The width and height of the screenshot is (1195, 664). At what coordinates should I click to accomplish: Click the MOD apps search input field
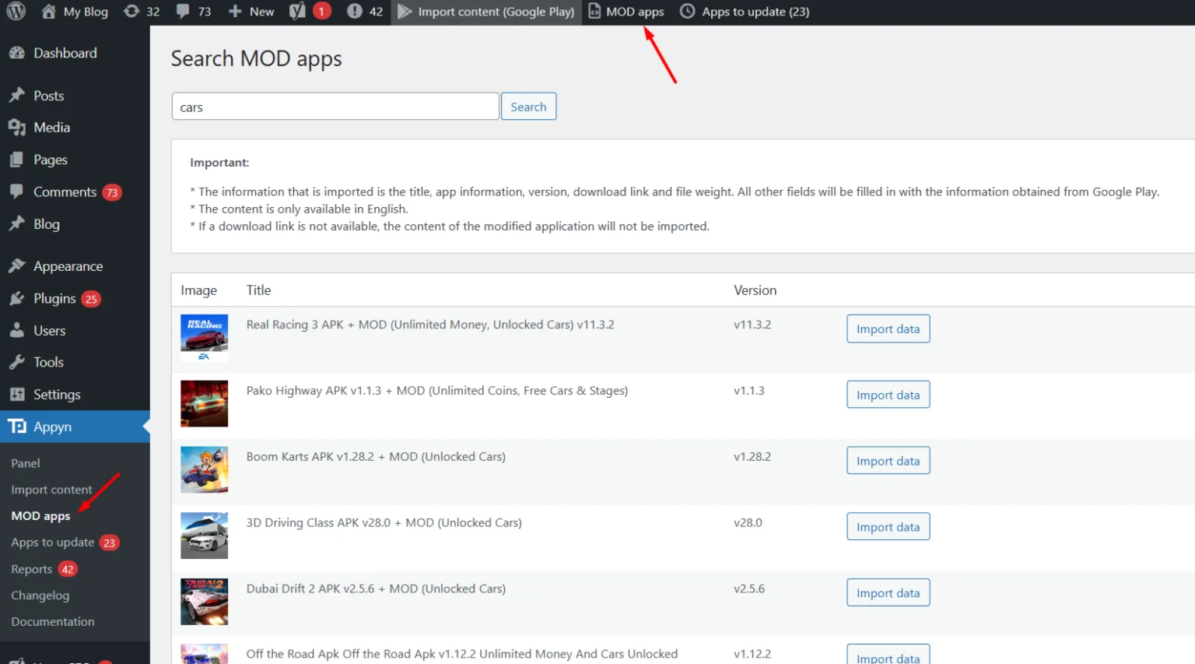[335, 107]
